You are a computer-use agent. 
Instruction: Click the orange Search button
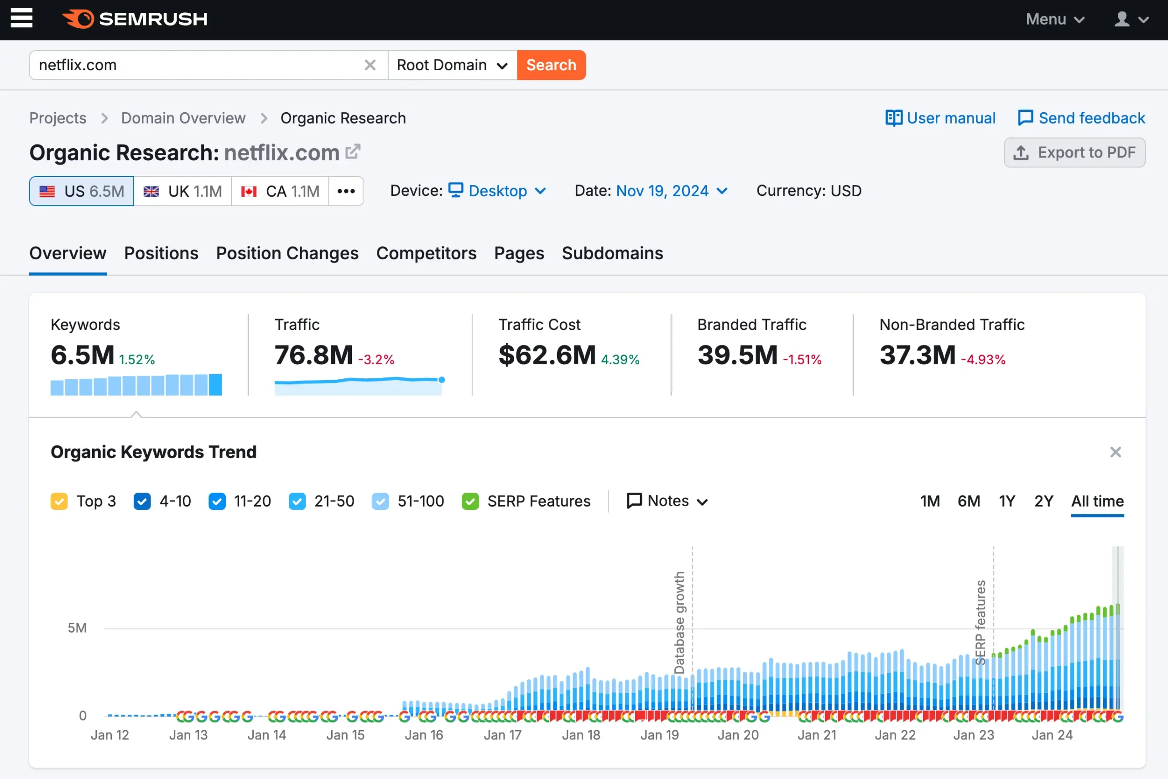(551, 65)
